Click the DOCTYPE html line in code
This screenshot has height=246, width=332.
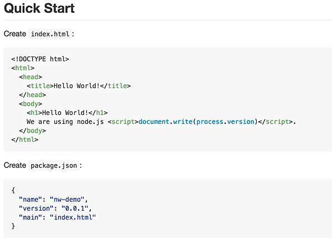(40, 59)
